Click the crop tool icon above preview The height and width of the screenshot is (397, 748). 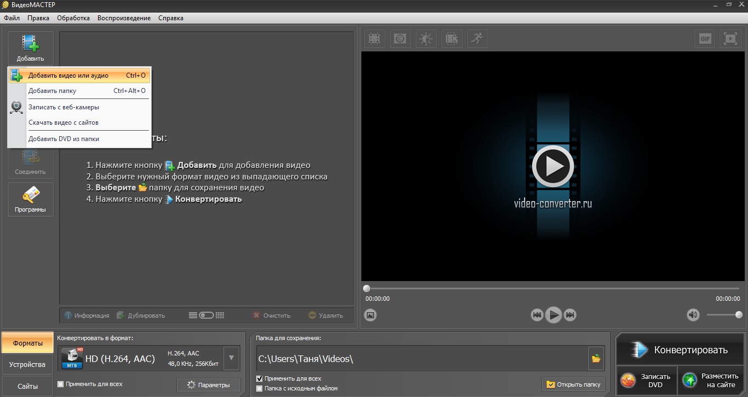pos(374,39)
